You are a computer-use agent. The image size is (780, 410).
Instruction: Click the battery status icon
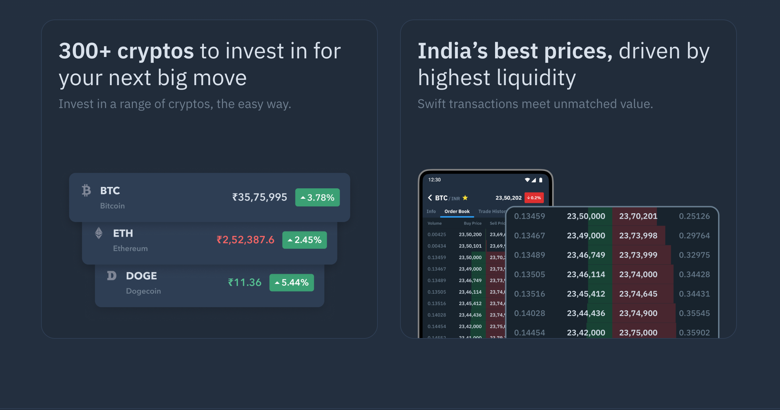541,180
